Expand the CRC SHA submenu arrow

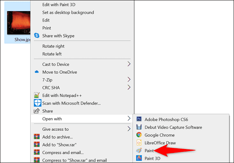[129, 87]
